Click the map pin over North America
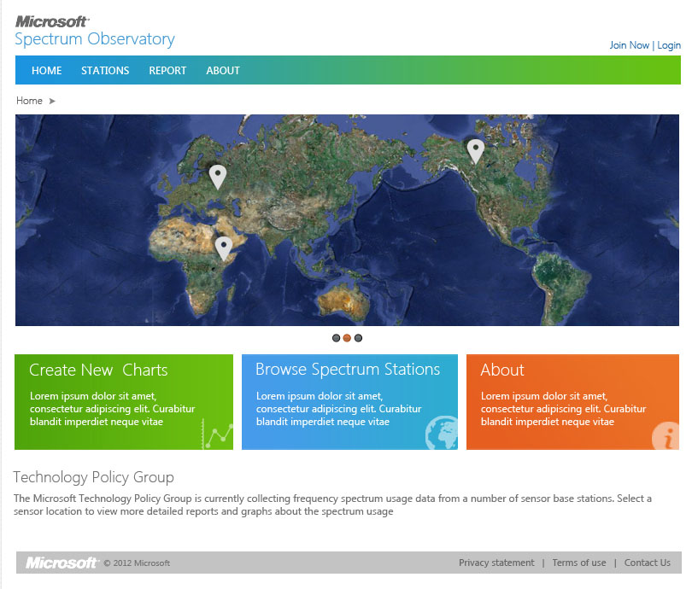 point(475,150)
